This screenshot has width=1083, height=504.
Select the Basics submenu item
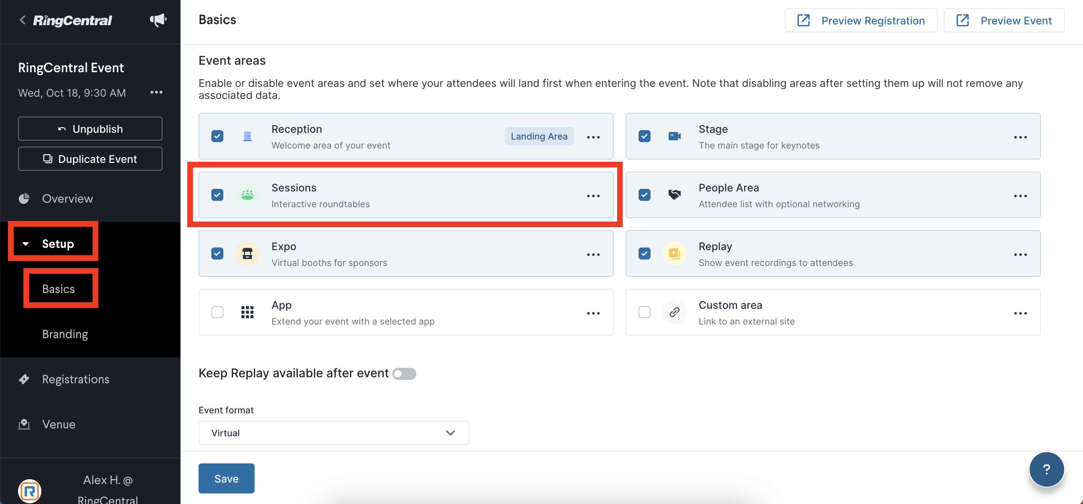click(x=58, y=289)
